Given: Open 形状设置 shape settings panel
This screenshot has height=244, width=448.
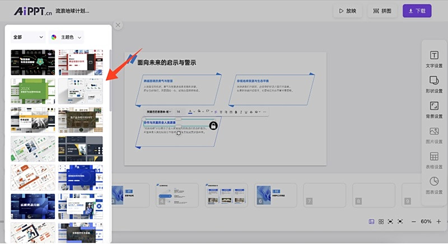Looking at the screenshot, I should [434, 84].
